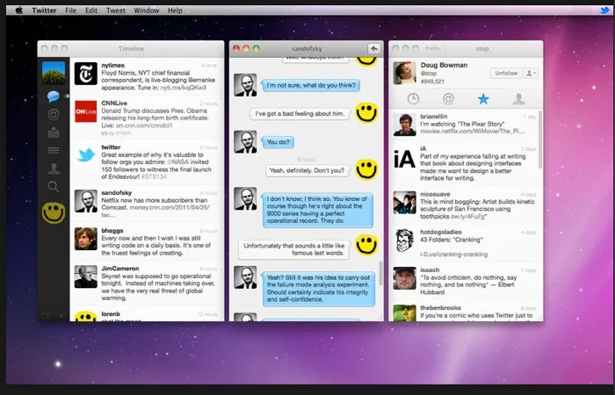Open the Help menu
The image size is (615, 395).
point(175,11)
